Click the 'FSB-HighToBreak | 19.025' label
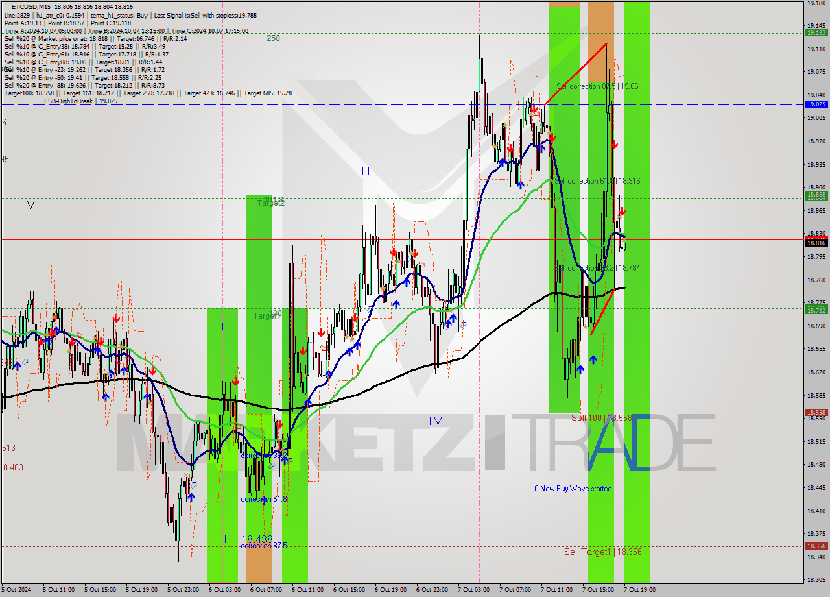Image resolution: width=830 pixels, height=597 pixels. (80, 101)
